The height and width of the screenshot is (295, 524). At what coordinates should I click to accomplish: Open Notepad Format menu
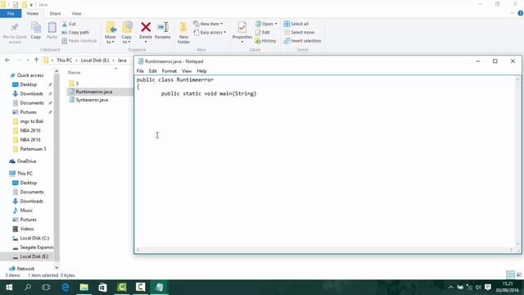[x=169, y=71]
